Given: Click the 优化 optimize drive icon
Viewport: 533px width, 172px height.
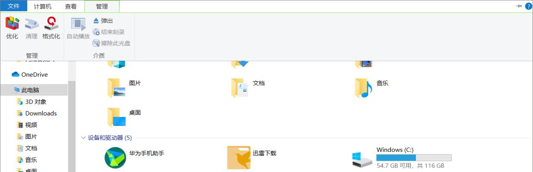Looking at the screenshot, I should (12, 28).
